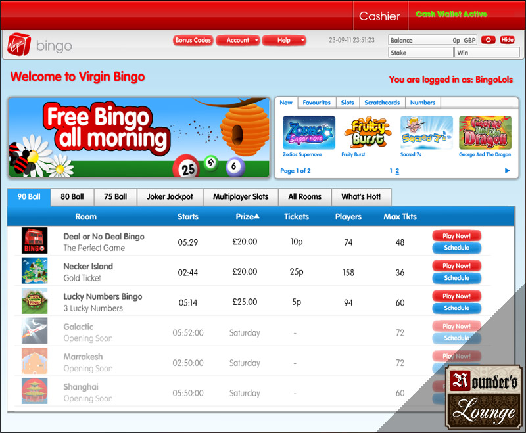Switch to the Numbers tab
The height and width of the screenshot is (433, 526).
[x=423, y=103]
